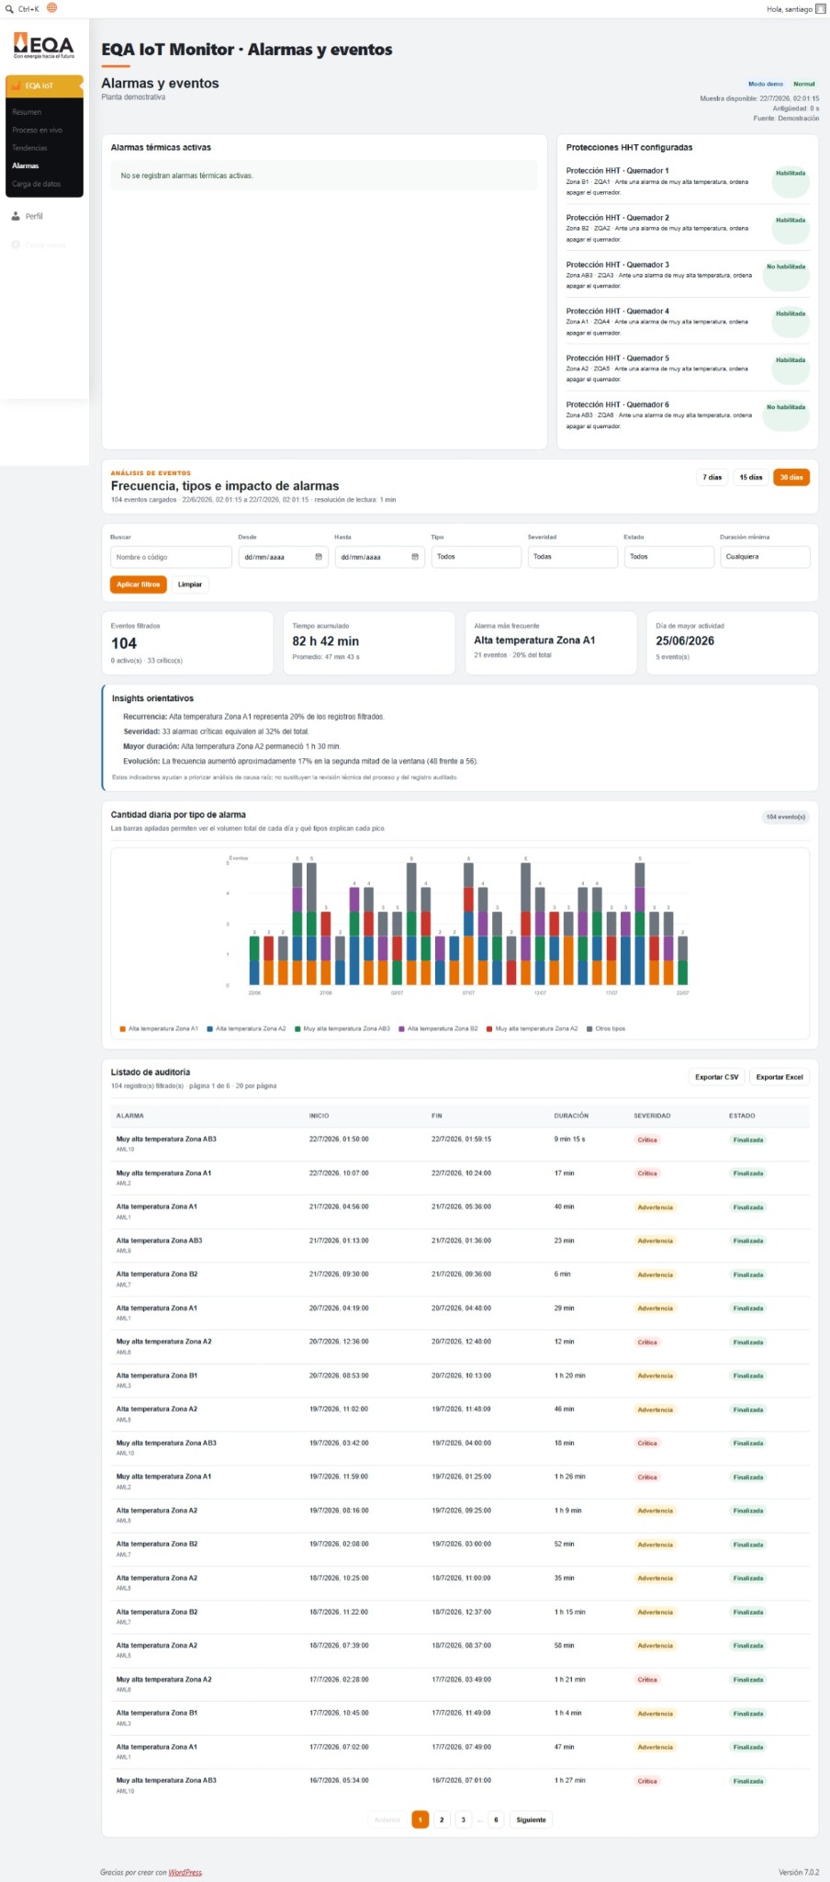This screenshot has height=1882, width=830.
Task: Click the Buscar nombre o código field
Action: (171, 557)
